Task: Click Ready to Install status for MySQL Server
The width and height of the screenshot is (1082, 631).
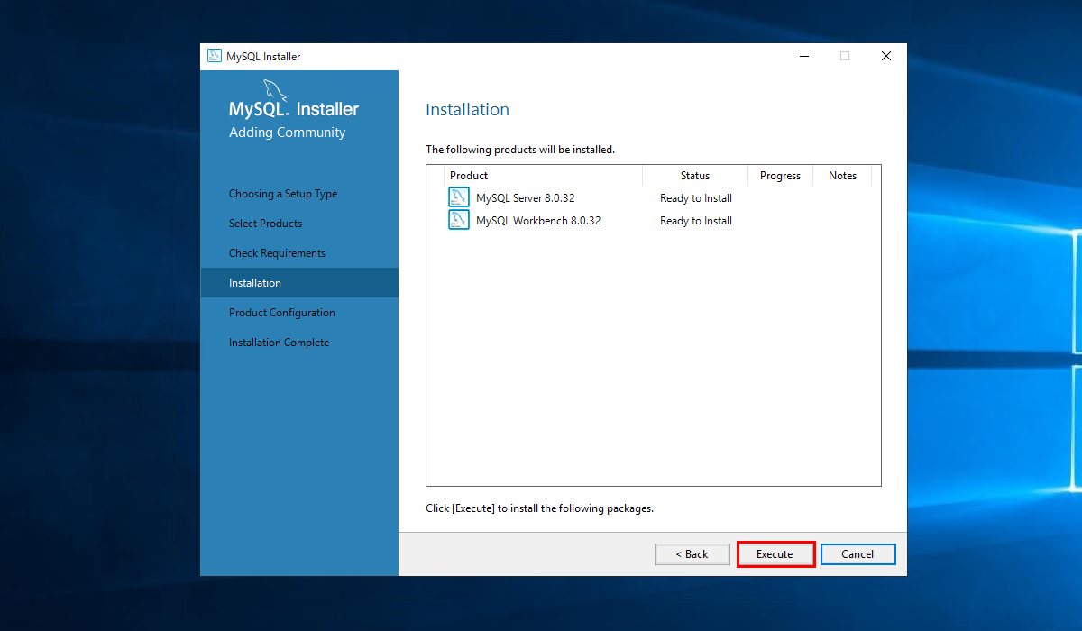Action: [x=696, y=198]
